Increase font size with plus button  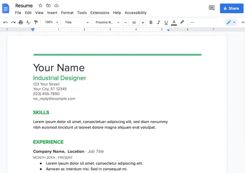[142, 23]
